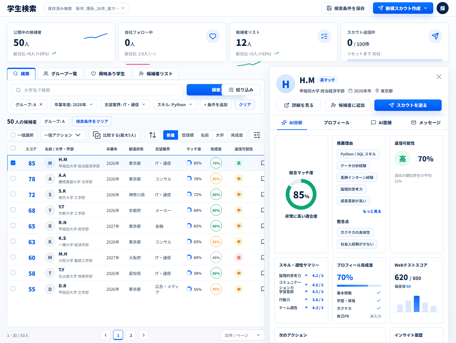Open 一括アクション dropdown

click(x=63, y=135)
